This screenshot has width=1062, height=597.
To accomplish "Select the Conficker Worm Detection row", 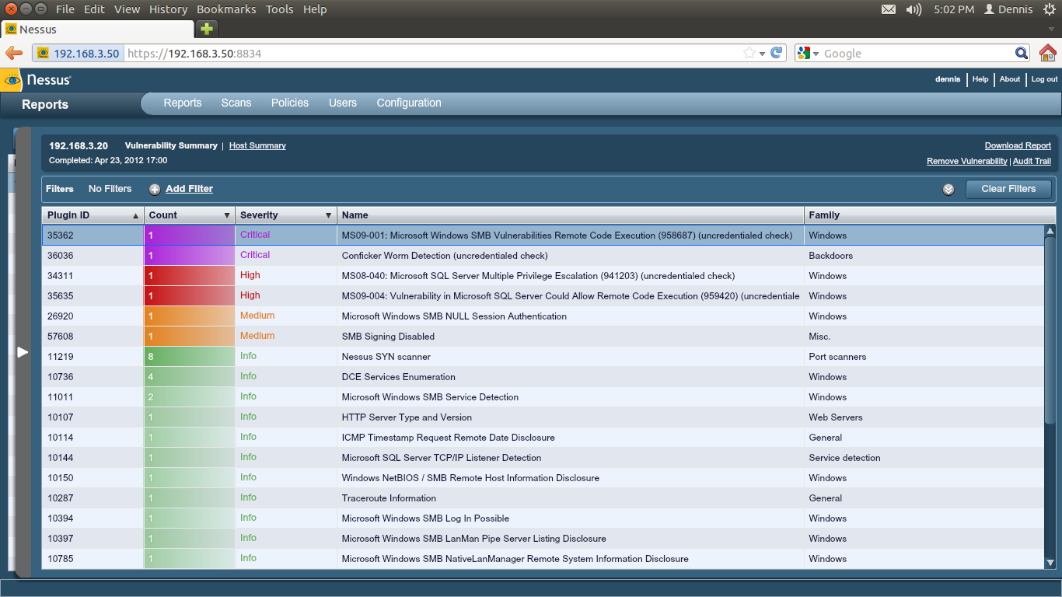I will tap(543, 256).
